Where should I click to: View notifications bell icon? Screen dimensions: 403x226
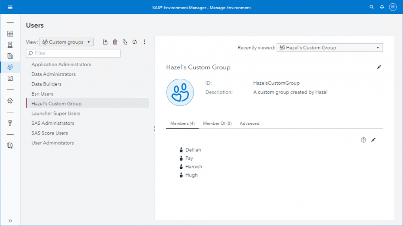(382, 7)
